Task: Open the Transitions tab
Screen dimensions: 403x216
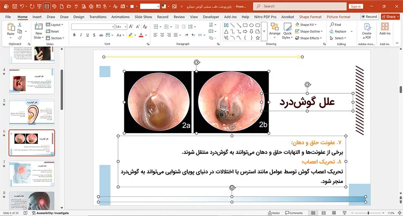Action: [98, 17]
